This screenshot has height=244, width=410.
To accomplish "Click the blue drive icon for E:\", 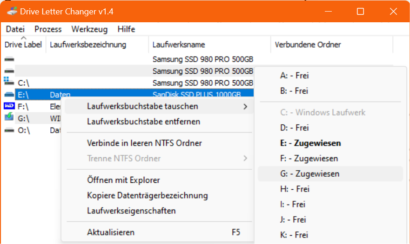I will (9, 94).
